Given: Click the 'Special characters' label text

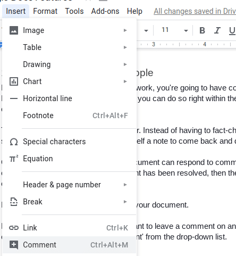Looking at the screenshot, I should click(x=54, y=142).
